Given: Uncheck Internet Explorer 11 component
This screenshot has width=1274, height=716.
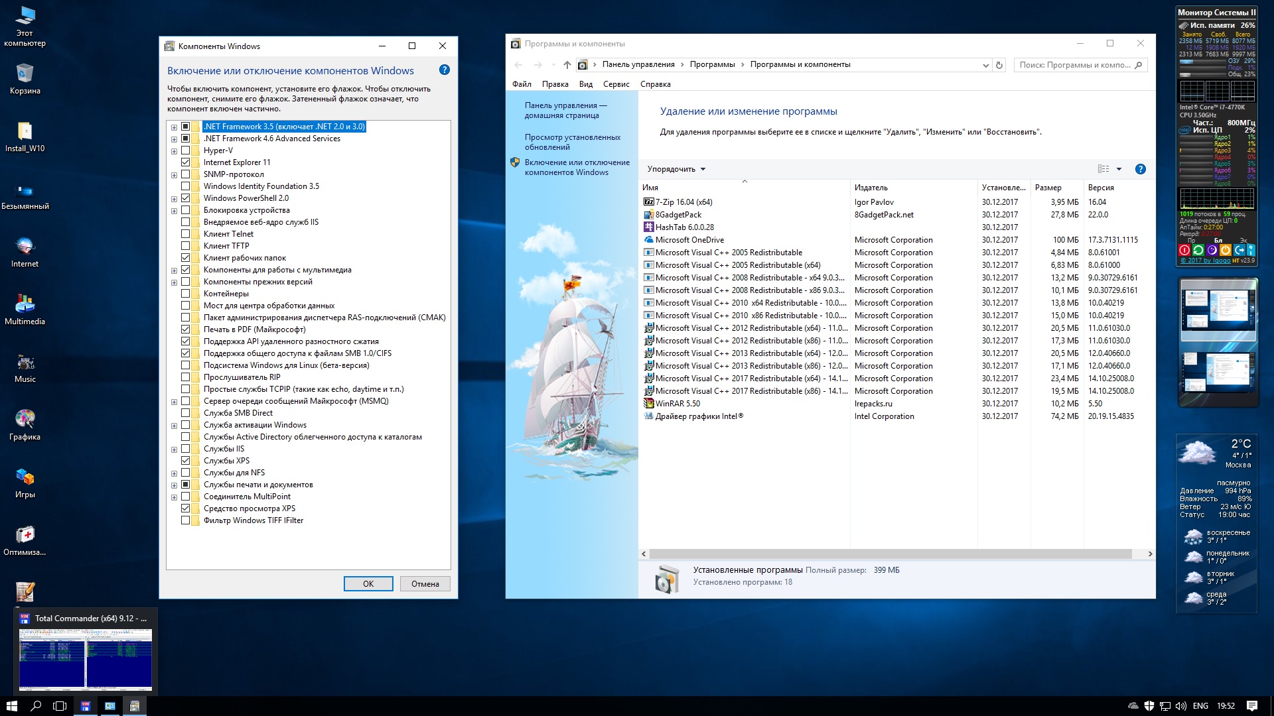Looking at the screenshot, I should coord(186,162).
